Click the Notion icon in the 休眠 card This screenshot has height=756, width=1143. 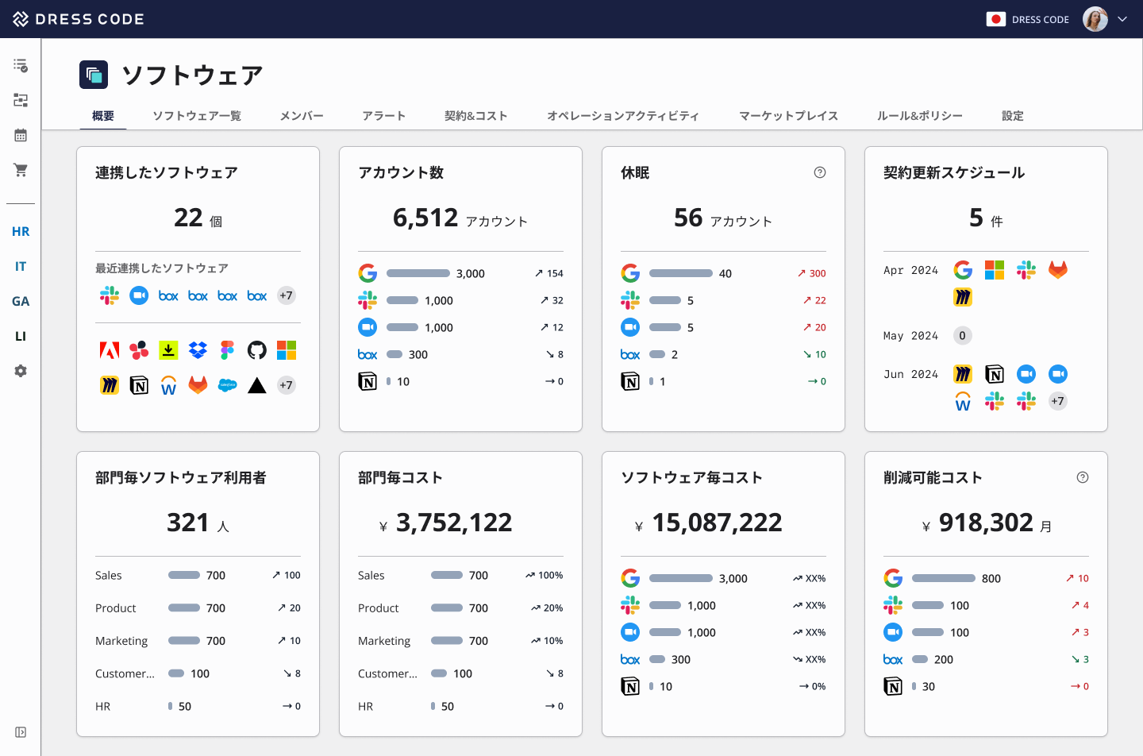[630, 381]
